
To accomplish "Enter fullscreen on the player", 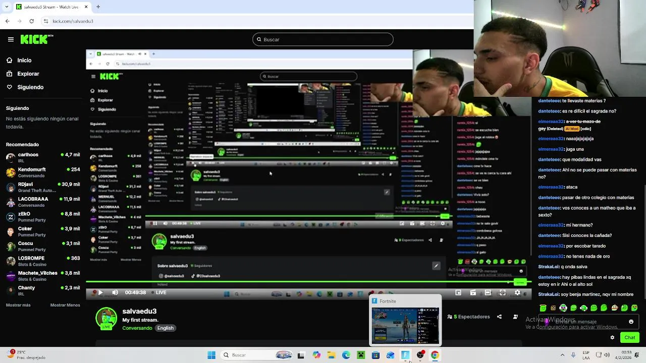I will pyautogui.click(x=503, y=292).
